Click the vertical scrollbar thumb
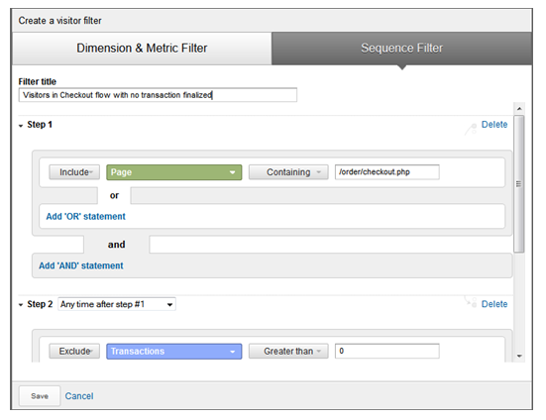 pyautogui.click(x=519, y=183)
